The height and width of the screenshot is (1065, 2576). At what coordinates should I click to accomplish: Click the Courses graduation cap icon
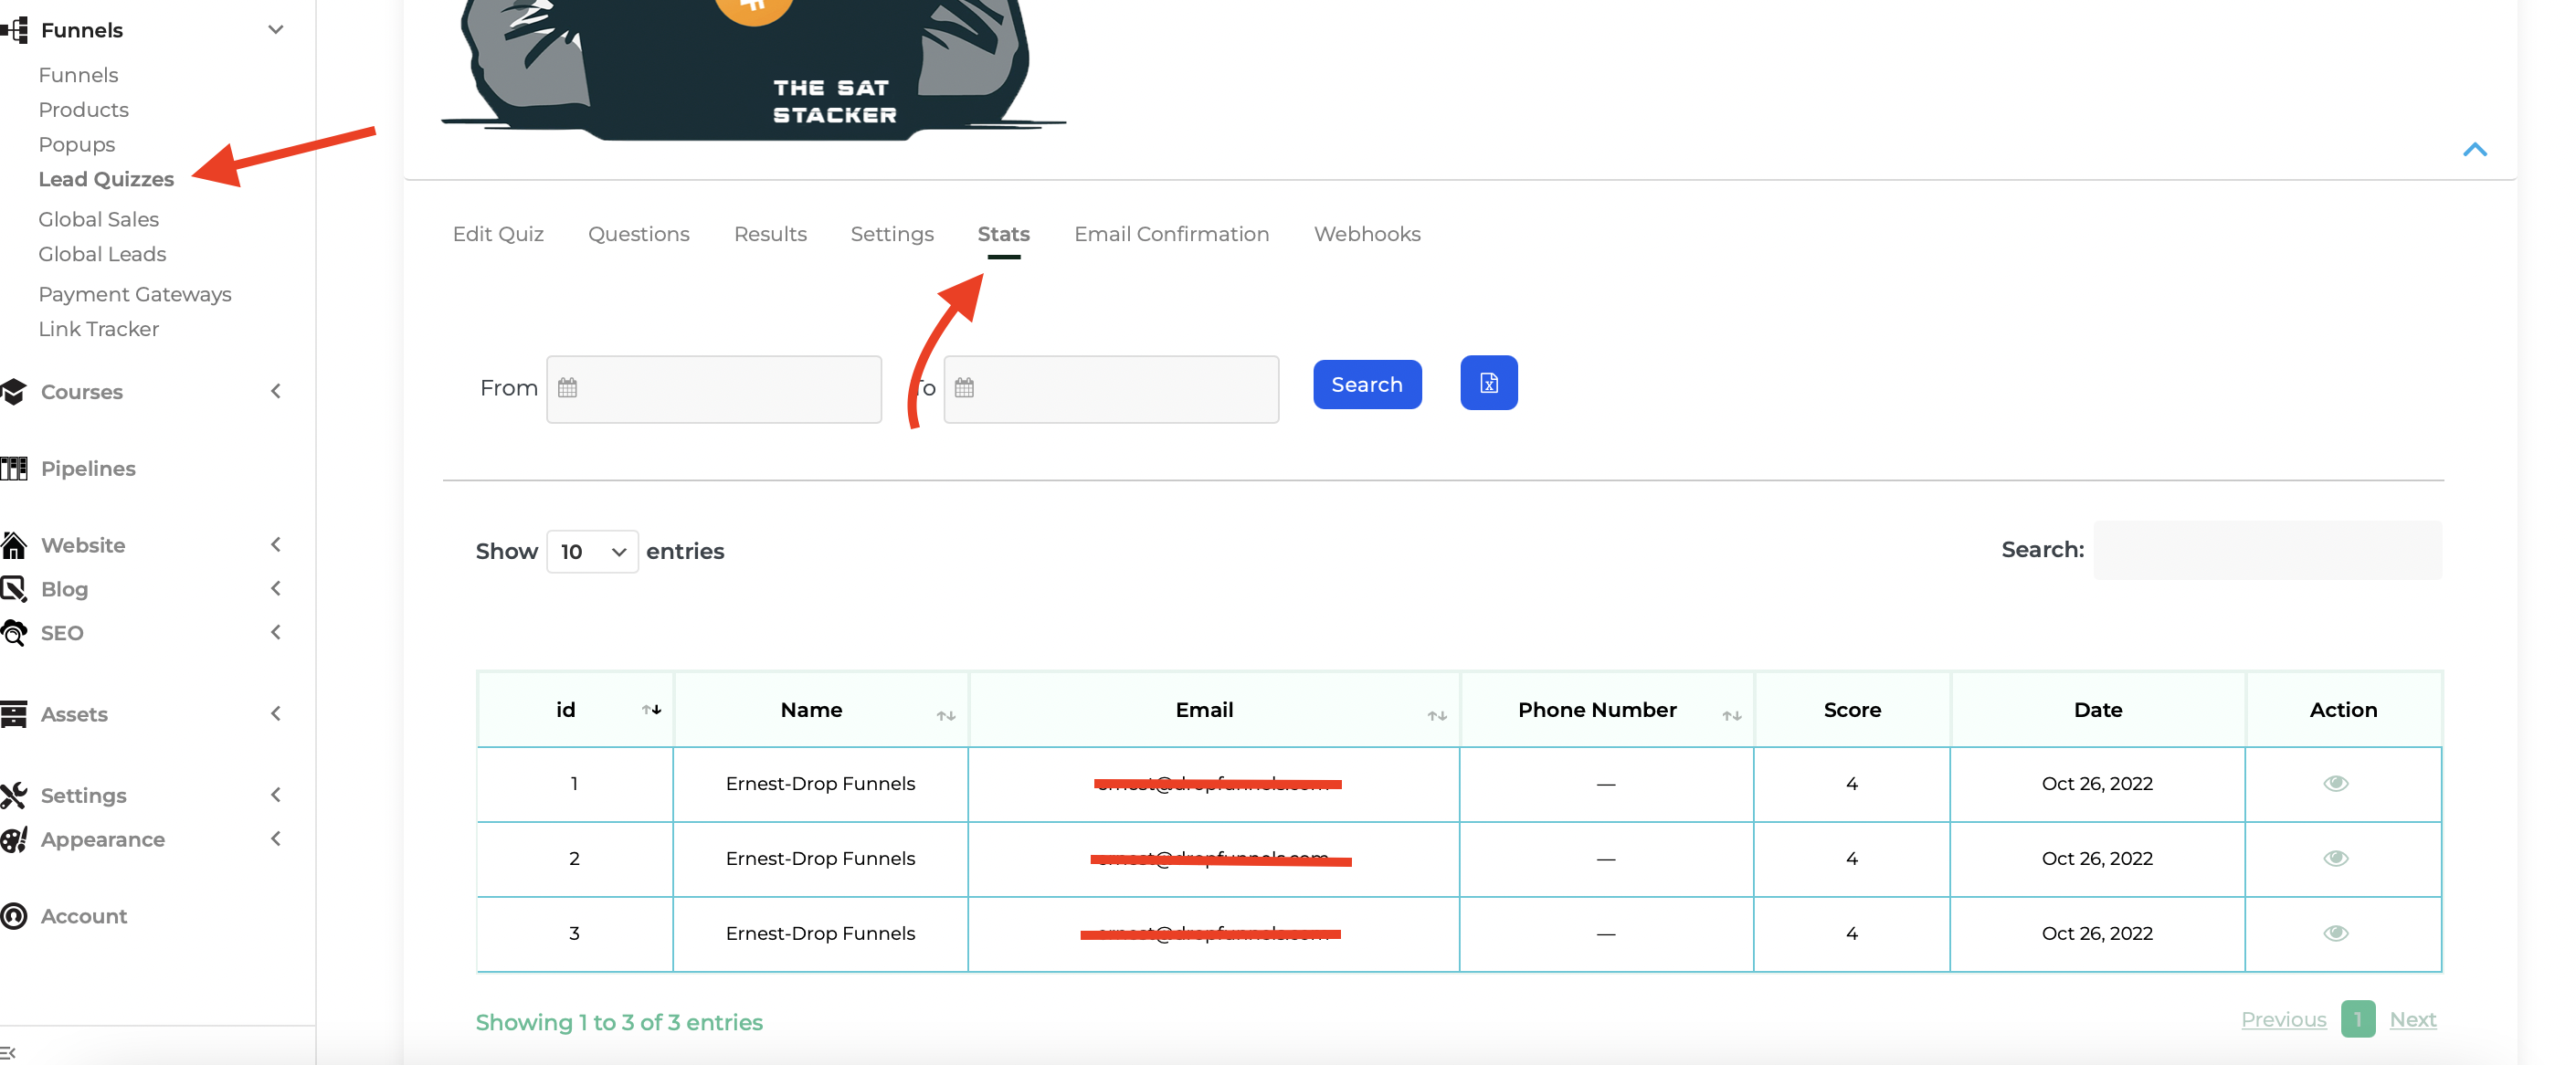tap(14, 391)
